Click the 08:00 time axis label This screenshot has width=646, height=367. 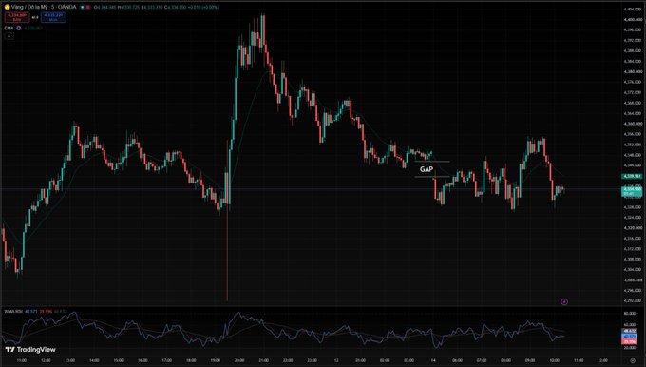point(506,360)
